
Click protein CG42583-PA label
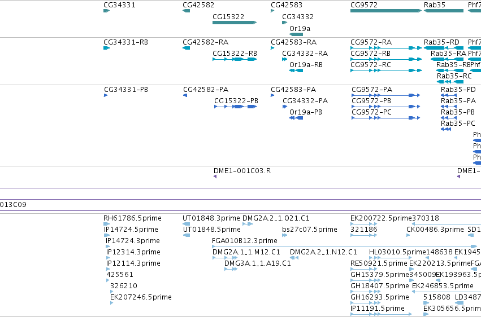click(293, 90)
